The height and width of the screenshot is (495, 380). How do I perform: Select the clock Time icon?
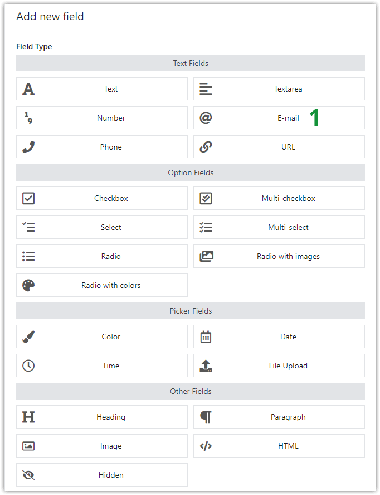click(x=28, y=366)
